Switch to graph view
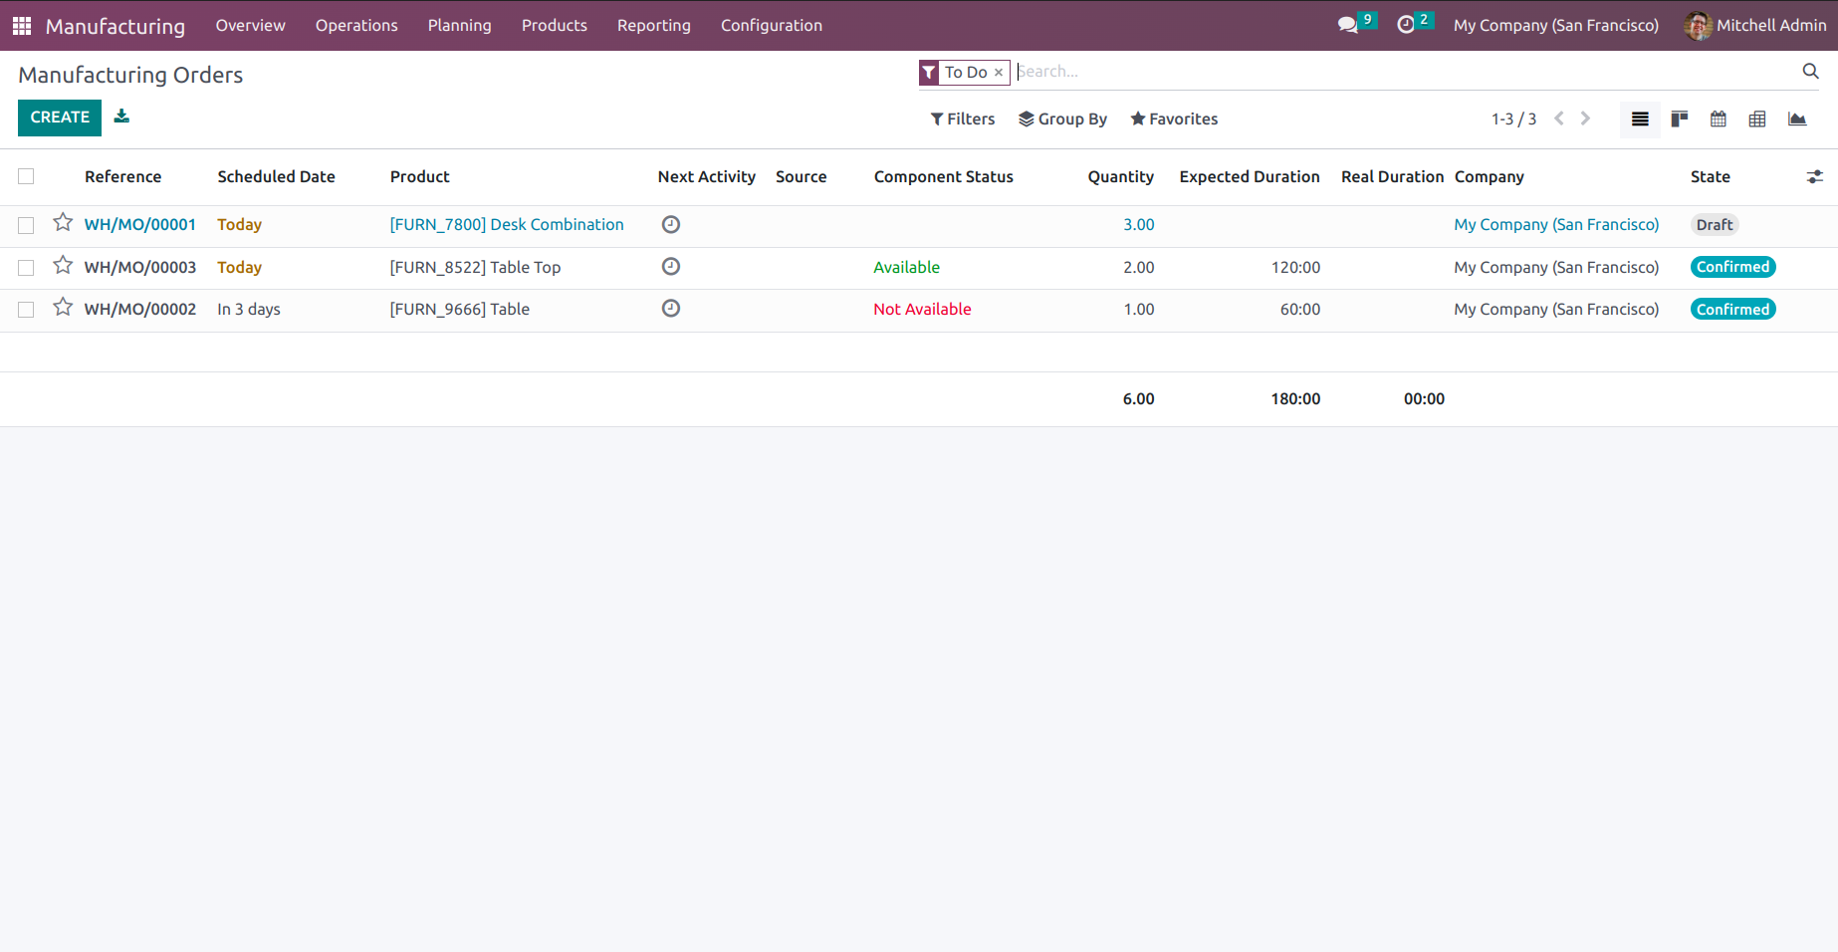This screenshot has width=1838, height=952. (1797, 119)
